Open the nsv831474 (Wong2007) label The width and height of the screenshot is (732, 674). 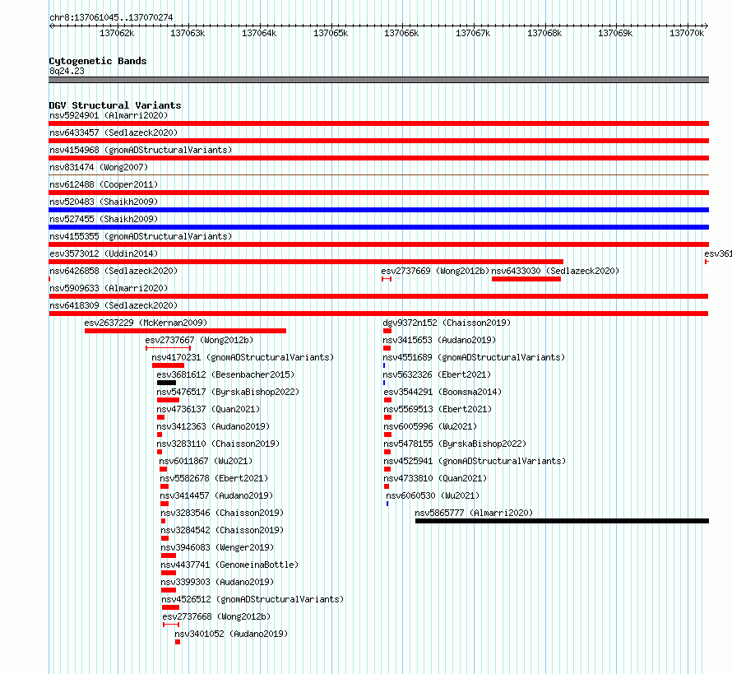[99, 167]
